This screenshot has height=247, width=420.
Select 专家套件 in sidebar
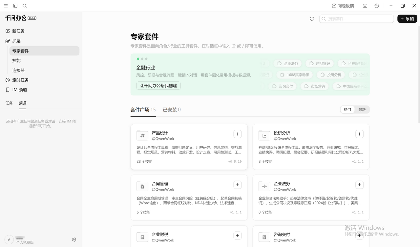(x=44, y=51)
